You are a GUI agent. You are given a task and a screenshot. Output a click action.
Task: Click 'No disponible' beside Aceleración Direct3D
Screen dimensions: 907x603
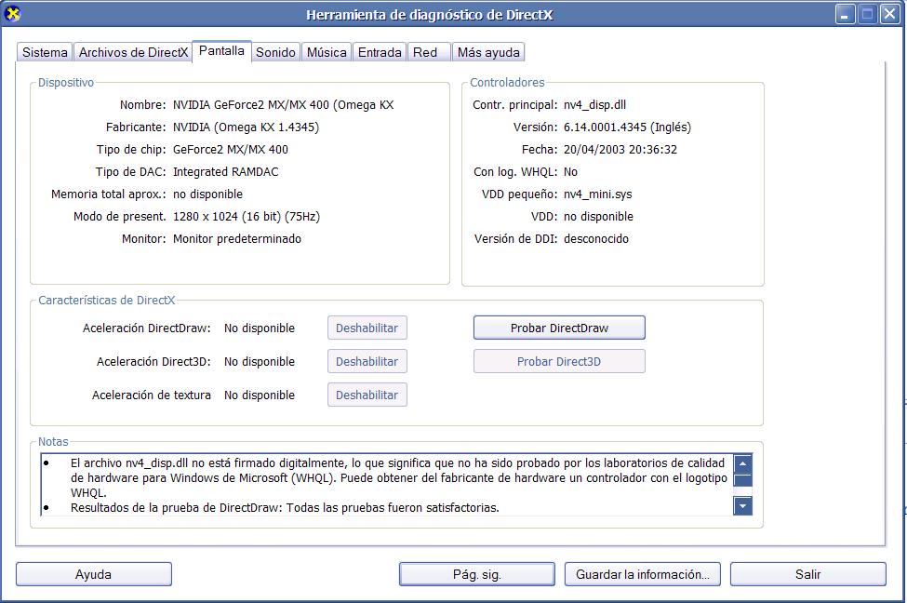(x=260, y=362)
